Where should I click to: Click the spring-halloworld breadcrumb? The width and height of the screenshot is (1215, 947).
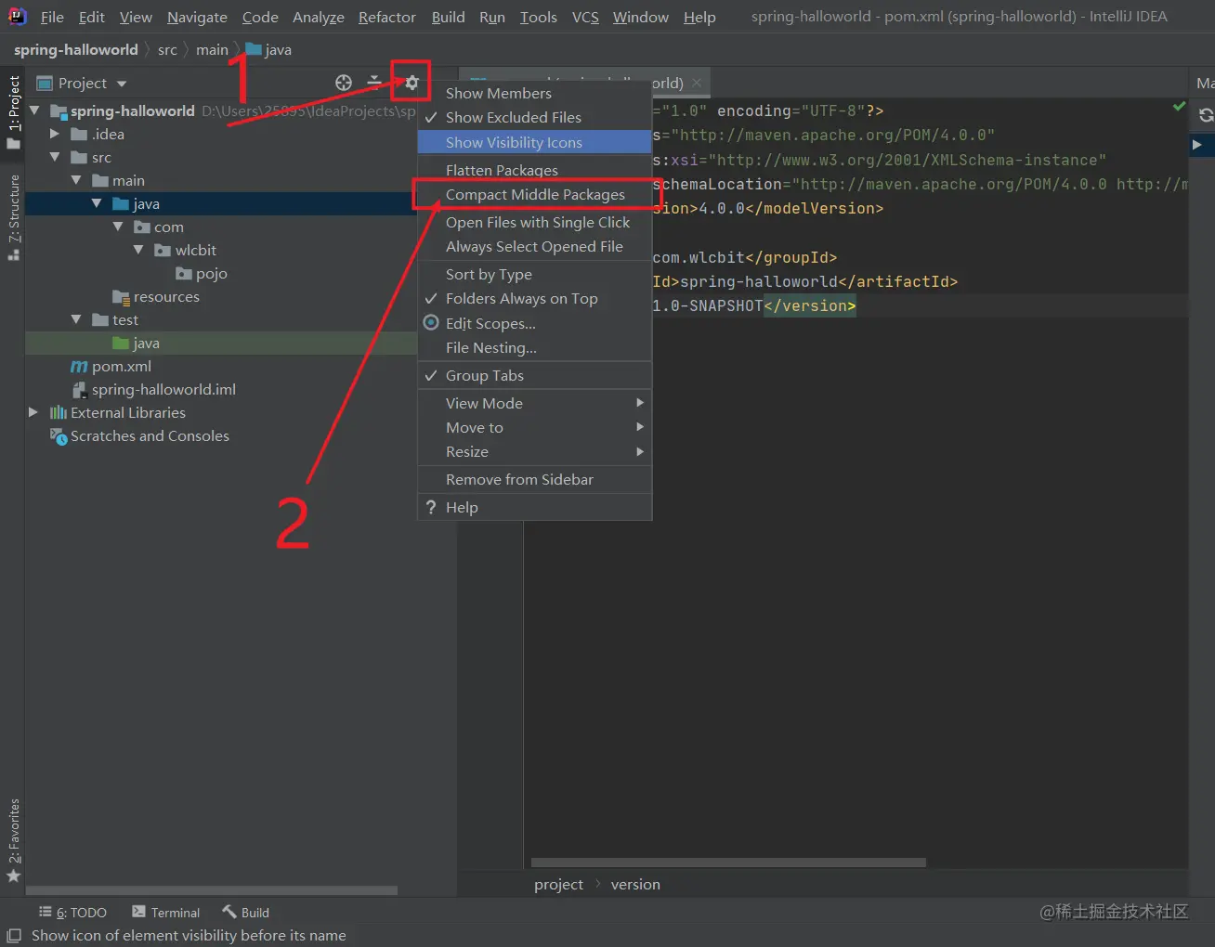tap(76, 49)
